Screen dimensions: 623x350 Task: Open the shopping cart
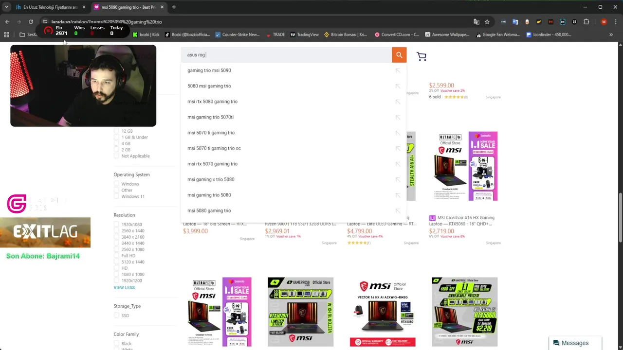tap(421, 56)
